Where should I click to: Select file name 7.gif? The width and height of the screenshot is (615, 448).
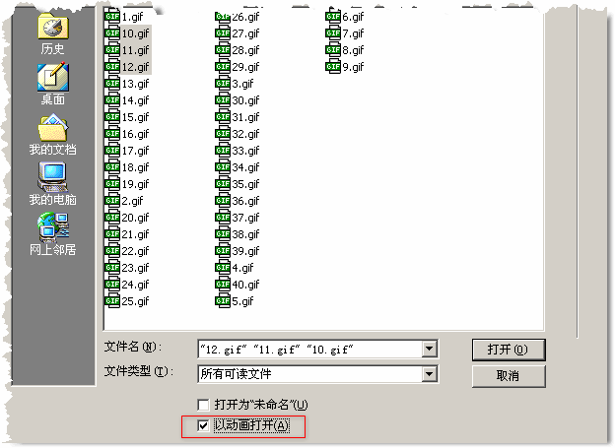pos(353,33)
